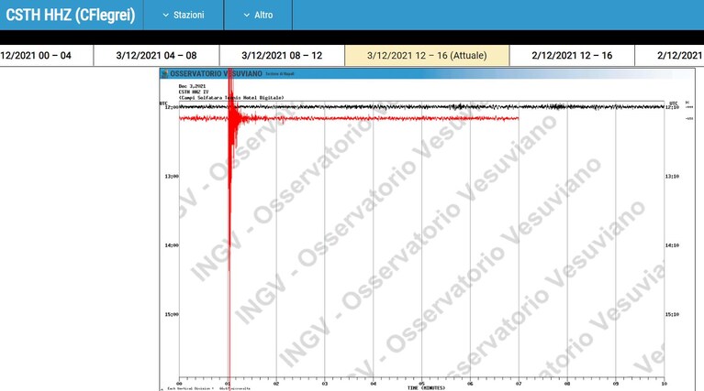The height and width of the screenshot is (391, 704).
Task: Select the 2/12/2021 12 – 16 tab
Action: 572,56
